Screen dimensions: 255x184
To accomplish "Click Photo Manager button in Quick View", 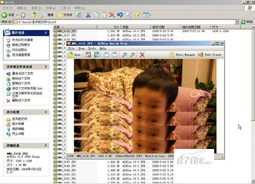I will click(x=183, y=55).
